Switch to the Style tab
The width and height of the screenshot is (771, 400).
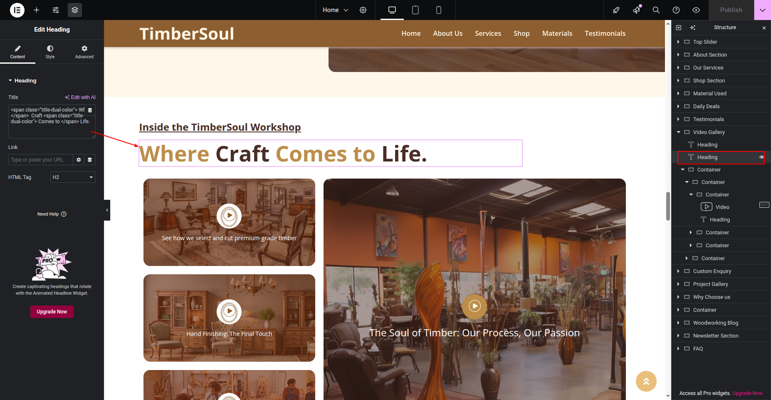point(50,52)
